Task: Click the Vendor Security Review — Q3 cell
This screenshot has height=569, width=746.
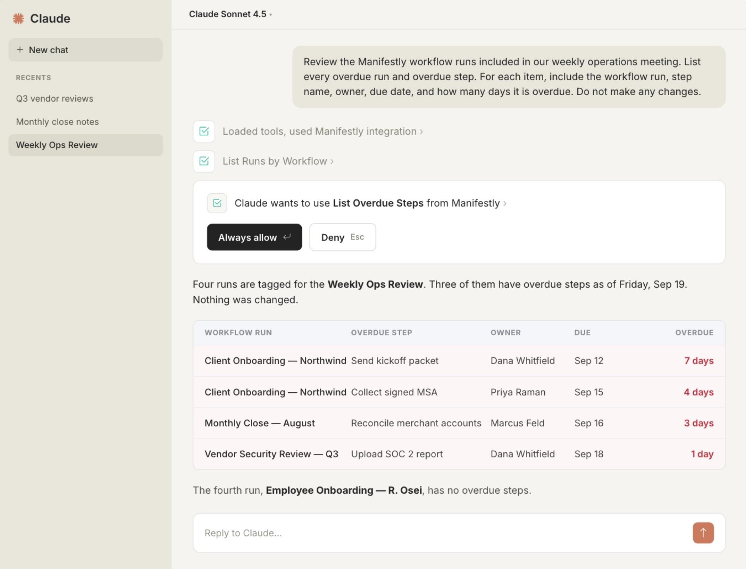Action: click(x=271, y=454)
